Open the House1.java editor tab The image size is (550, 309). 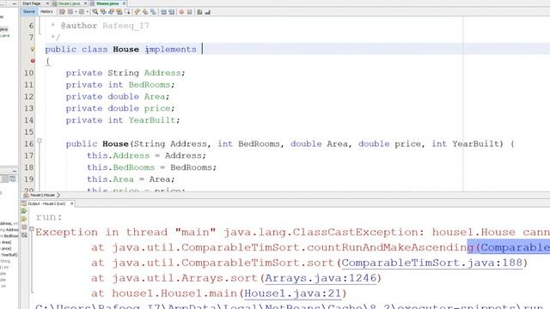[69, 3]
